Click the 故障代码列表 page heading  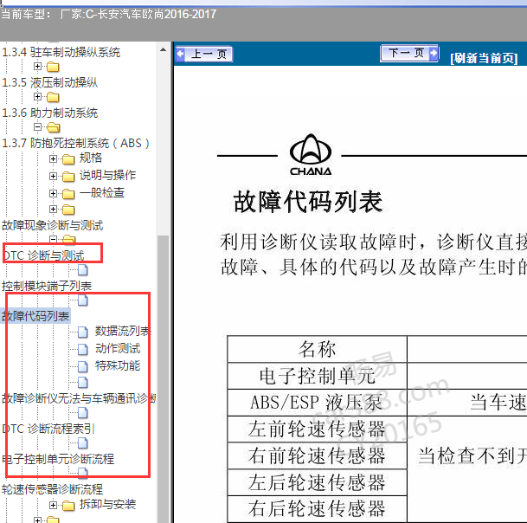(x=308, y=202)
